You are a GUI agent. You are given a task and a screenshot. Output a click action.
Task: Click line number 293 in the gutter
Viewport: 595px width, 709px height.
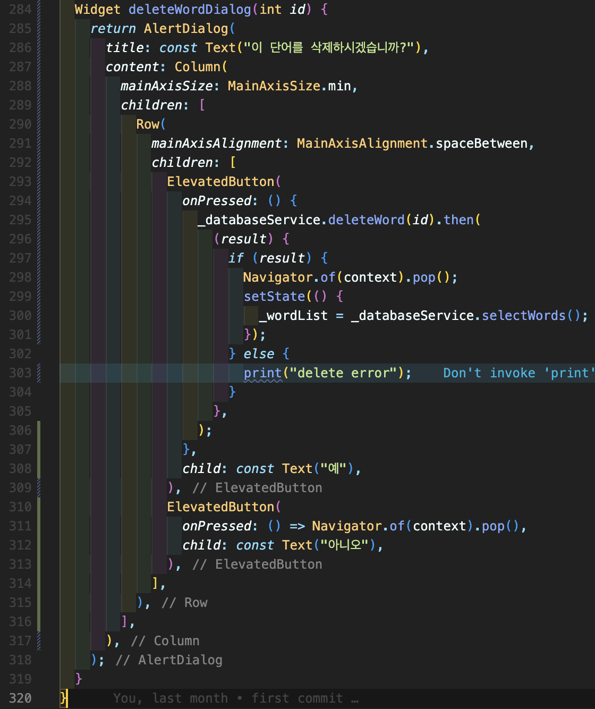click(20, 182)
